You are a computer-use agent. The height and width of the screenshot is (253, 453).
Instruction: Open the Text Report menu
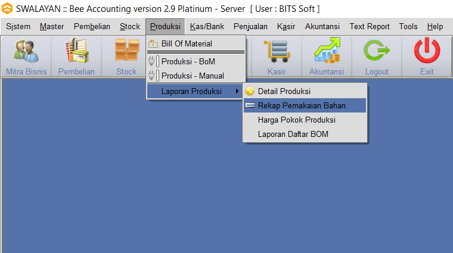click(370, 26)
